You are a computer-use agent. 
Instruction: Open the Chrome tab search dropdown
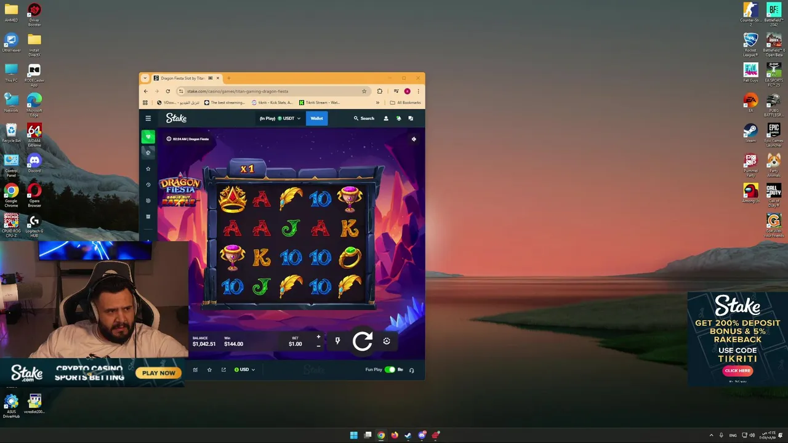(145, 78)
